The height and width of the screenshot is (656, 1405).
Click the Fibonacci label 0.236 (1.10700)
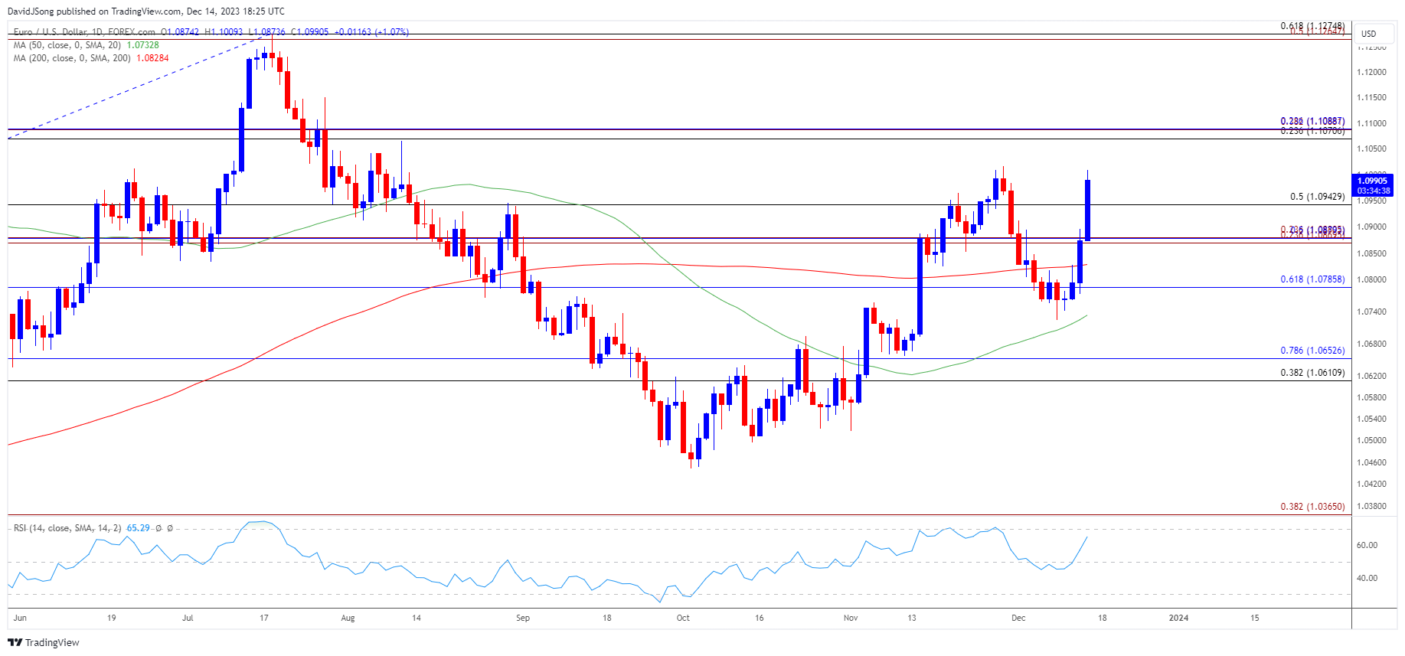click(1312, 132)
